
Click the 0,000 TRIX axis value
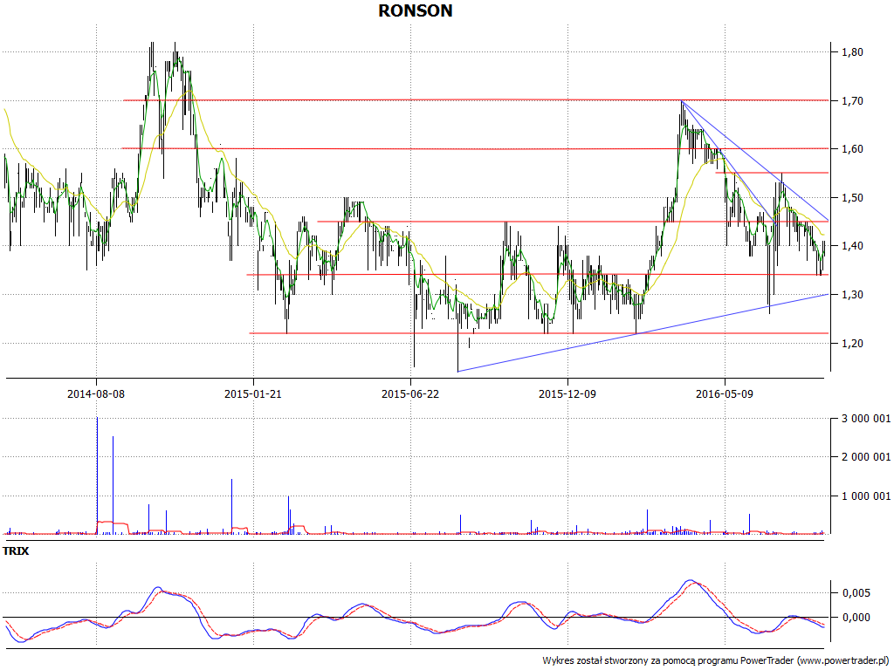(856, 618)
